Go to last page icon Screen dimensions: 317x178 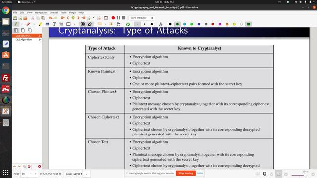(83, 18)
